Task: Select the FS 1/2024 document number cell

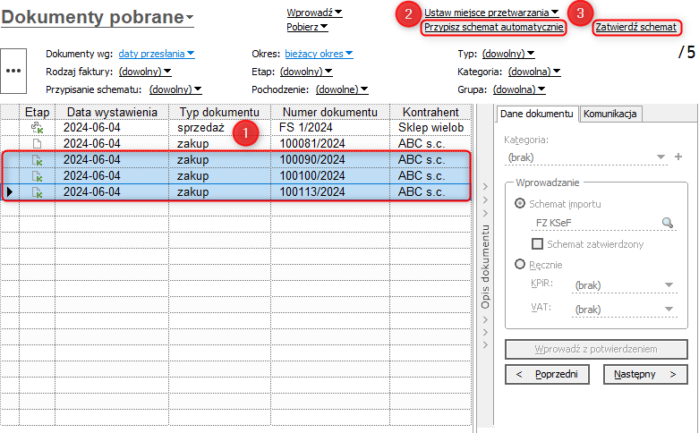Action: pos(330,128)
